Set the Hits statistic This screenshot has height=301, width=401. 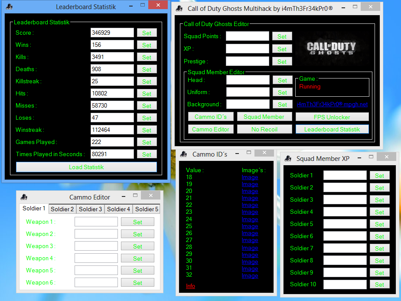pyautogui.click(x=147, y=94)
